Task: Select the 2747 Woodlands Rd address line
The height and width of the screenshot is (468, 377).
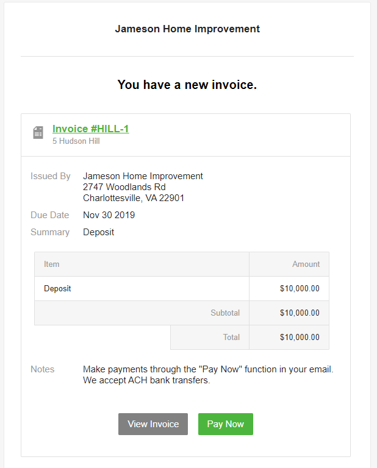Action: click(x=124, y=187)
